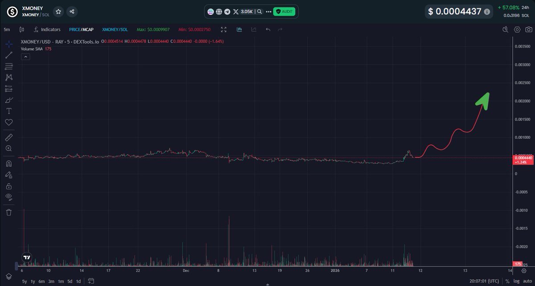Jump to Max price $0.0009907
The width and height of the screenshot is (535, 286).
[x=152, y=29]
